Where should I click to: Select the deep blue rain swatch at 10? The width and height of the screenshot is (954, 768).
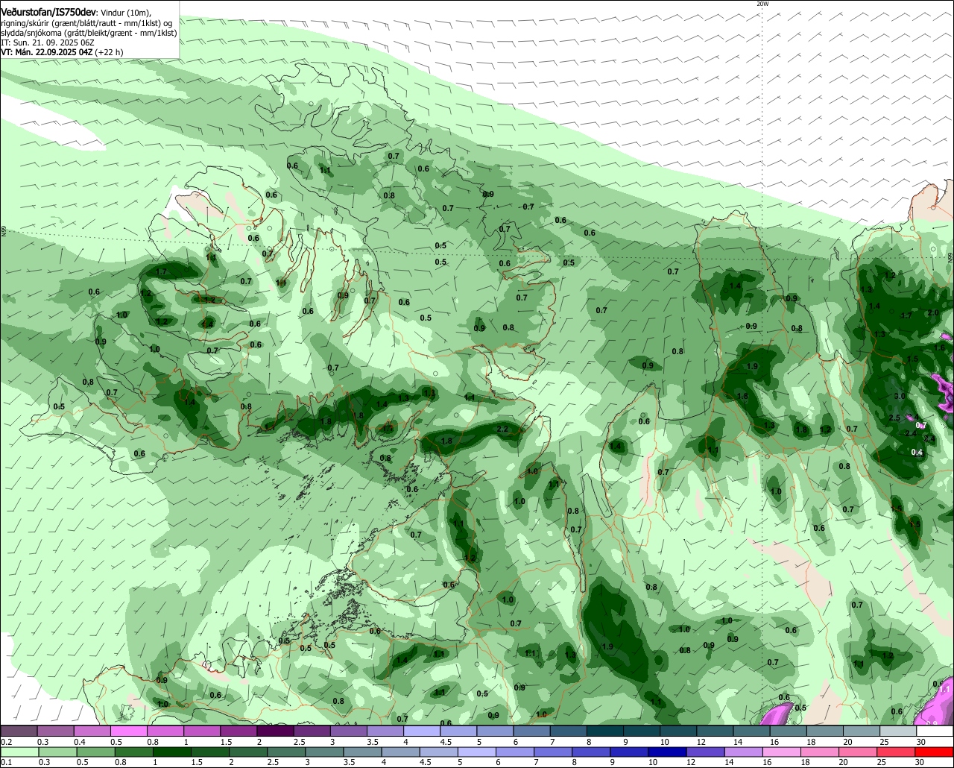click(667, 752)
